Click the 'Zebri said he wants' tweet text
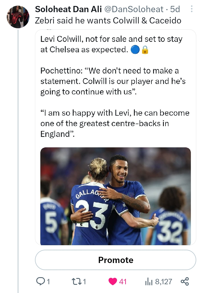 pyautogui.click(x=108, y=20)
